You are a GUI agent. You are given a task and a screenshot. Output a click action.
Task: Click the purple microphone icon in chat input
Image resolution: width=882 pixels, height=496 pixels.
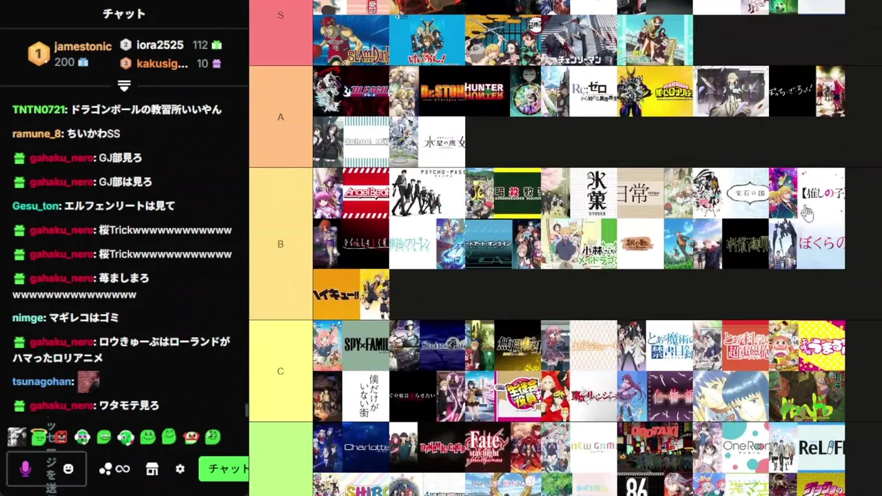(25, 468)
